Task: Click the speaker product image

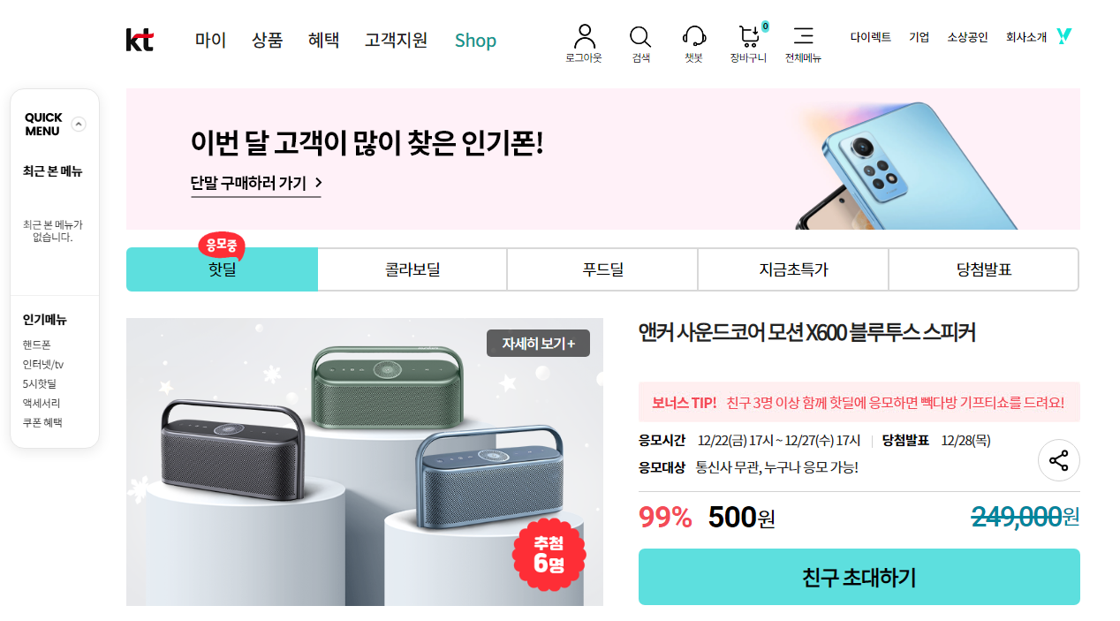Action: 365,462
